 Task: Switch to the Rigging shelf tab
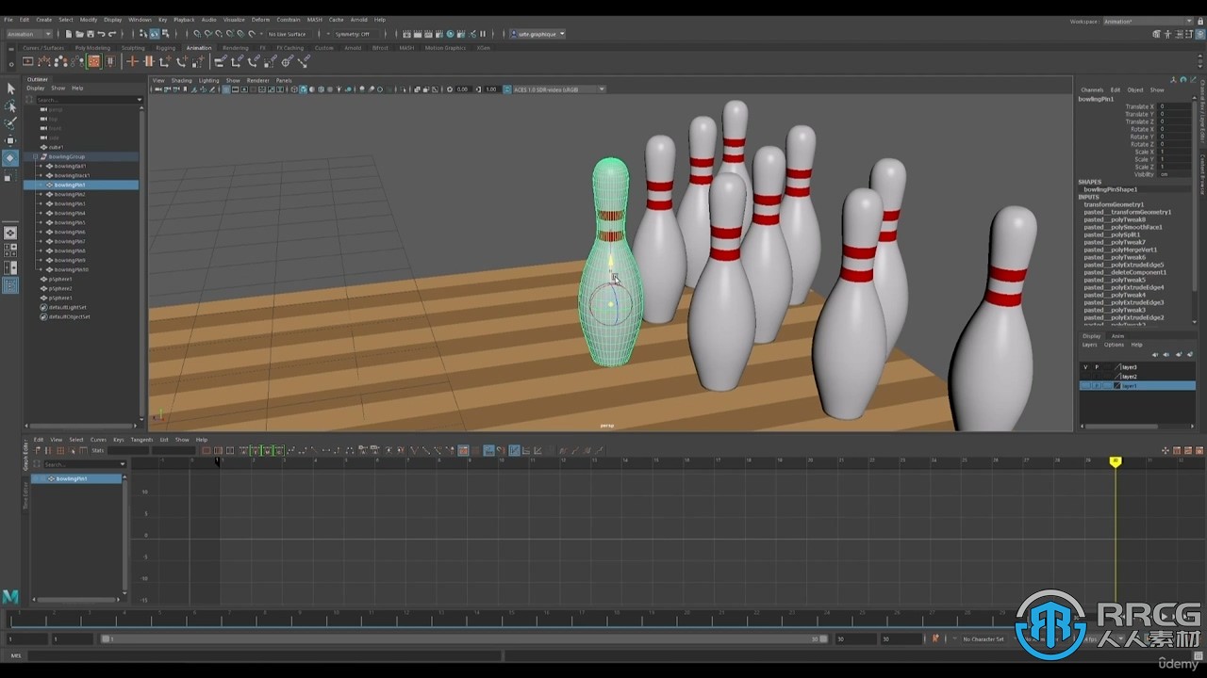(166, 47)
